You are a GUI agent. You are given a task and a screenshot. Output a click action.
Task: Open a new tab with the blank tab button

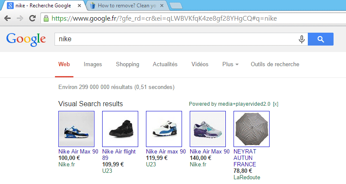(176, 6)
